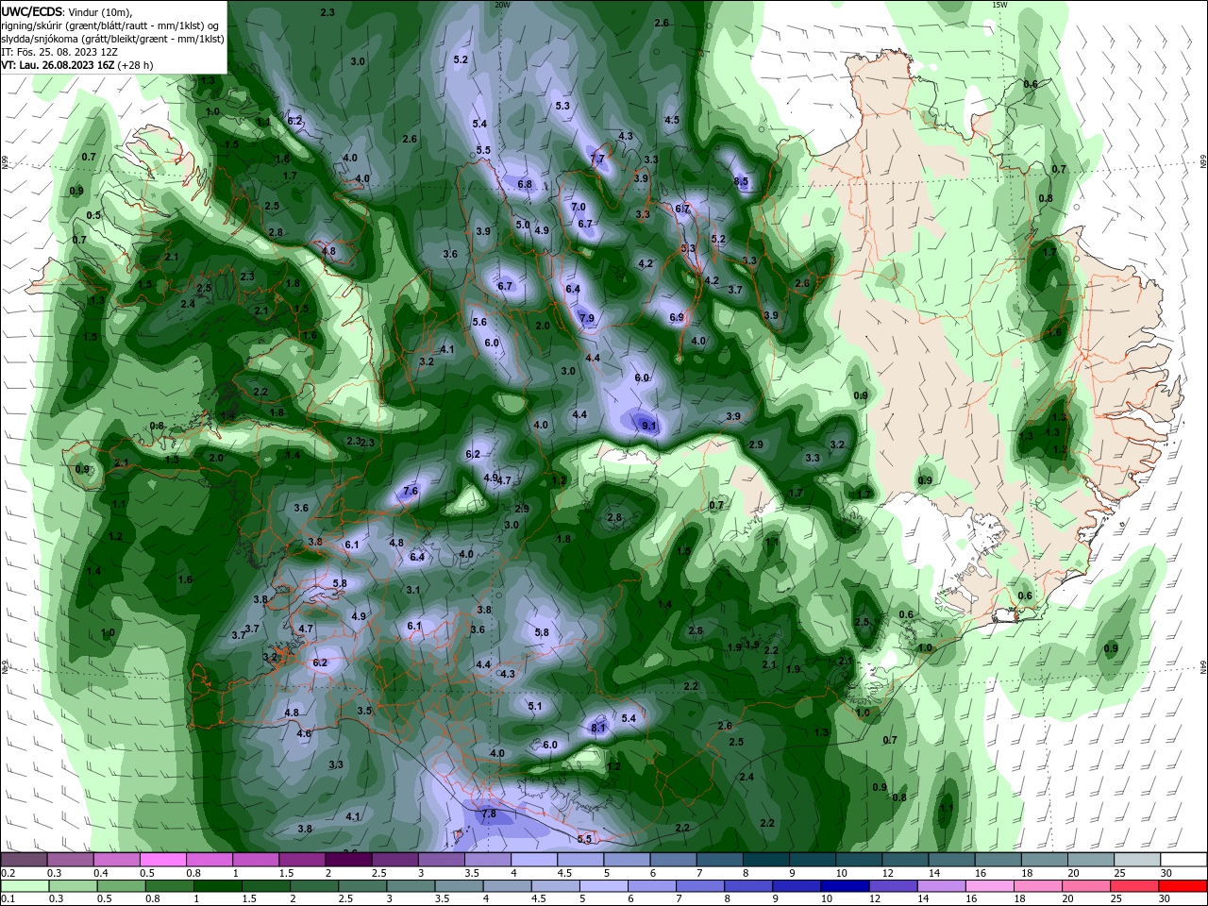Pick the bright pink swatch in upper color scale
The height and width of the screenshot is (906, 1208).
[x=162, y=860]
